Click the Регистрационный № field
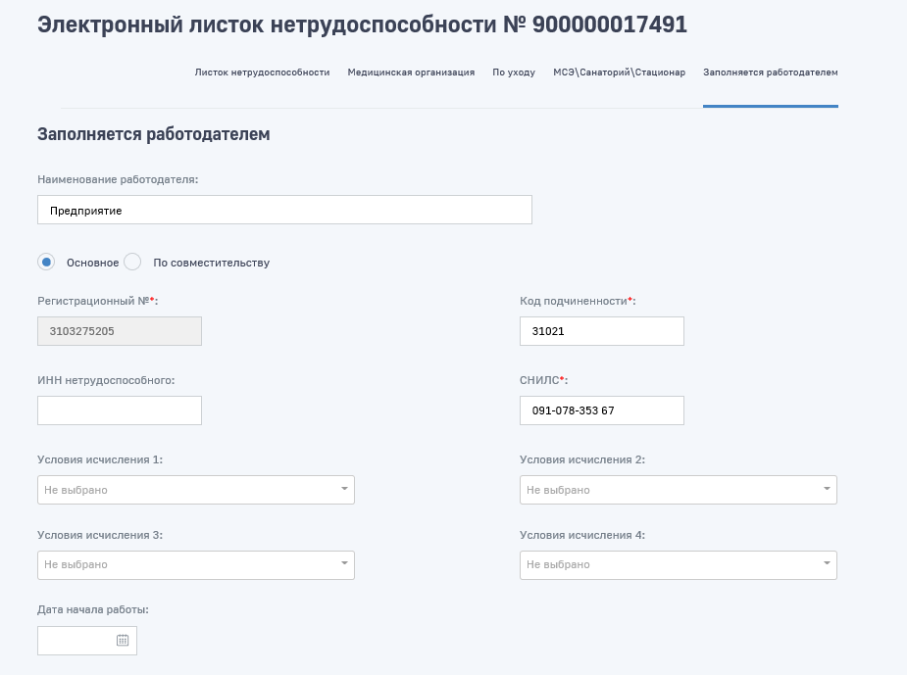Viewport: 907px width, 675px height. tap(119, 331)
